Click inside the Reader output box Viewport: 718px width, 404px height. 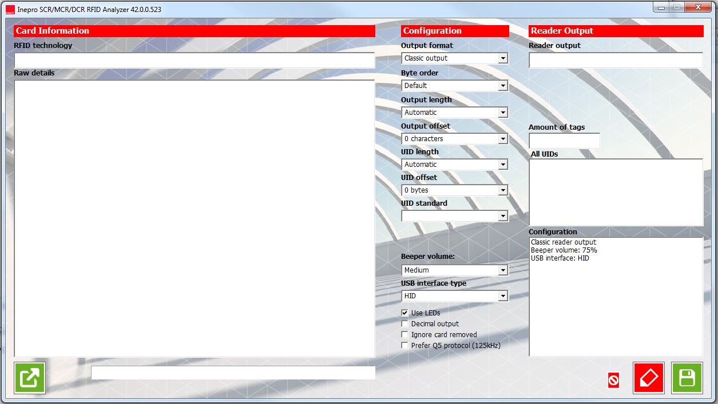pyautogui.click(x=615, y=60)
